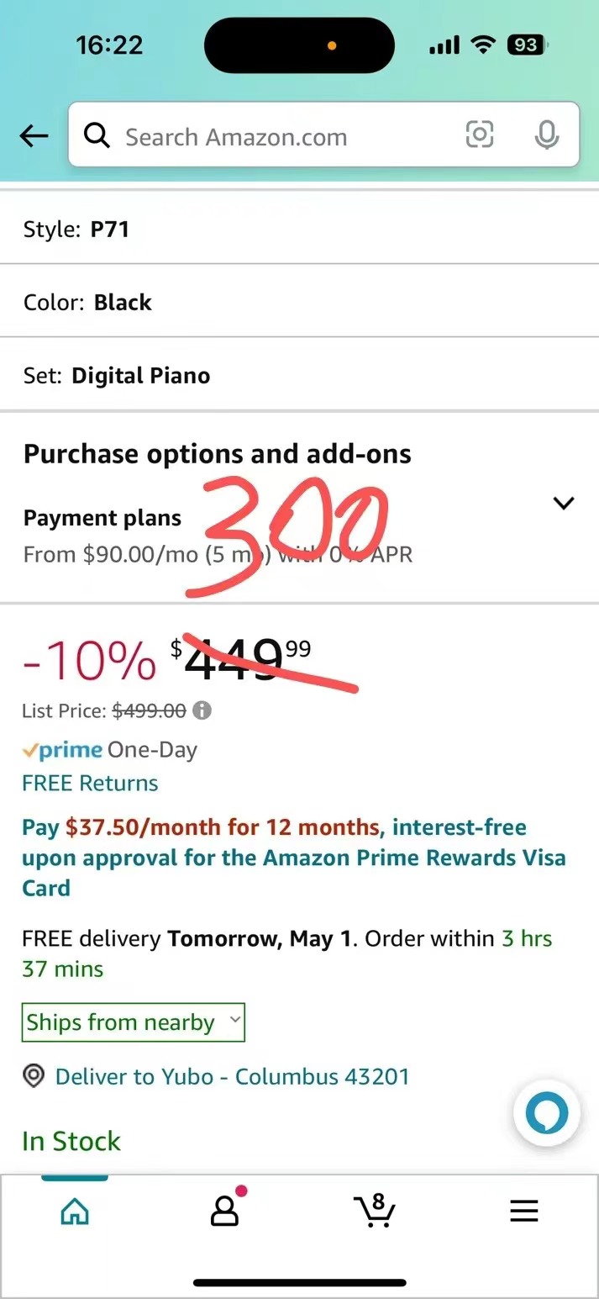Image resolution: width=599 pixels, height=1299 pixels.
Task: Expand the Style P71 selector row
Action: pos(299,229)
